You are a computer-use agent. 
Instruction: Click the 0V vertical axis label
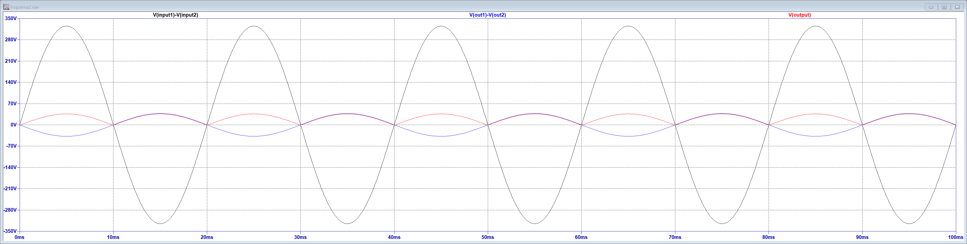pos(14,125)
